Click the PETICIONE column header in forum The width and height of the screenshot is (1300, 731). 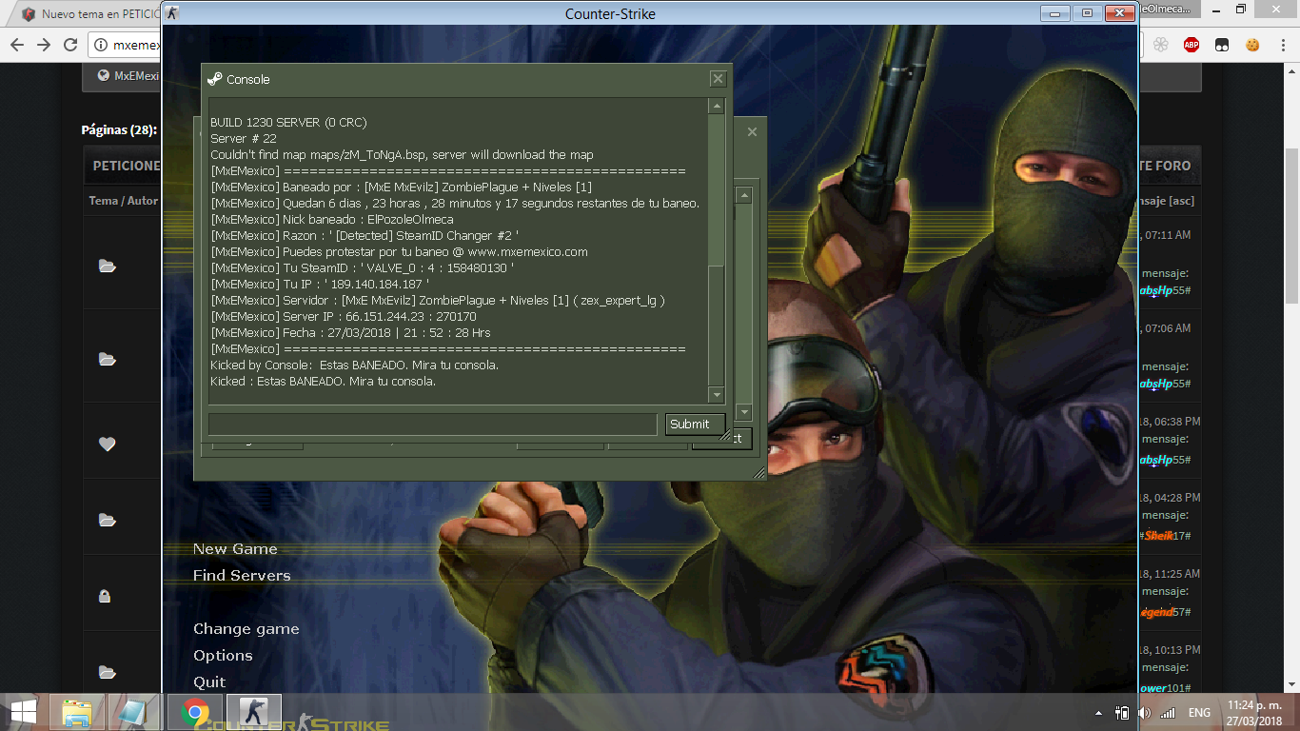tap(127, 166)
